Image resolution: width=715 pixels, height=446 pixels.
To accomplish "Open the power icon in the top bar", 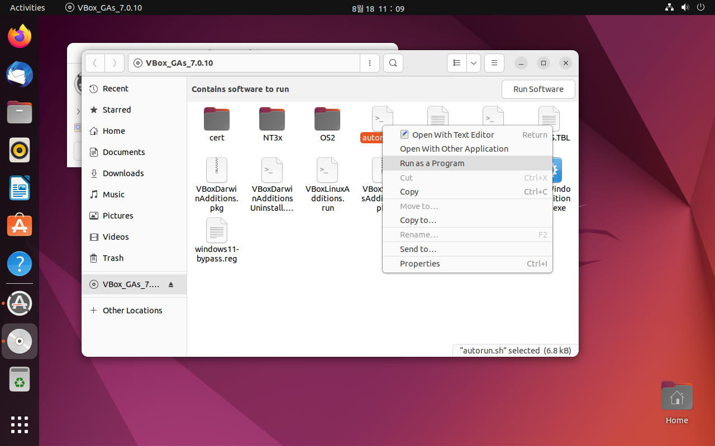I will (700, 8).
